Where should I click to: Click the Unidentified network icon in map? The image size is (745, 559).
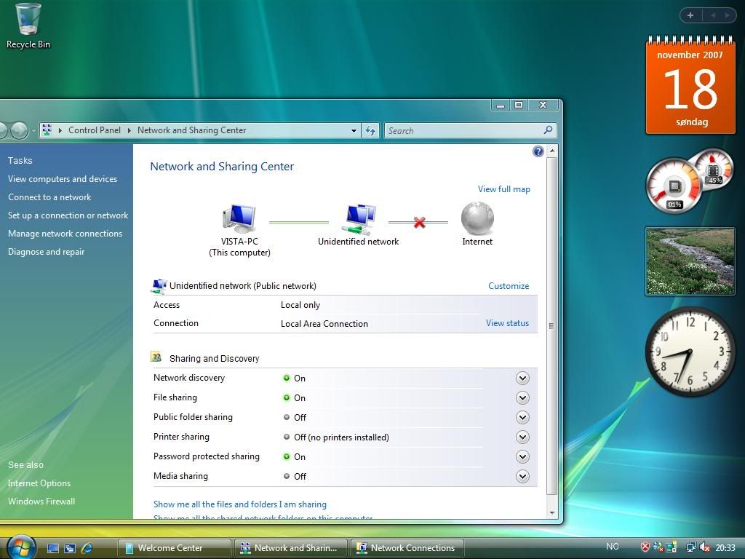359,219
